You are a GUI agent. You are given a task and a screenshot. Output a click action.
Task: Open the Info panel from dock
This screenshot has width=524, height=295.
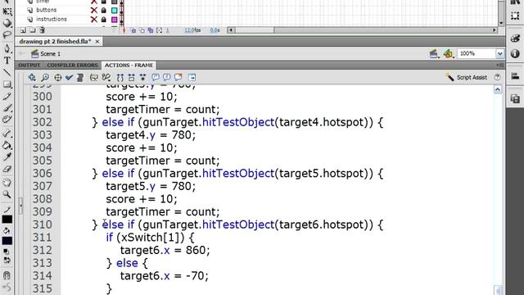[515, 53]
